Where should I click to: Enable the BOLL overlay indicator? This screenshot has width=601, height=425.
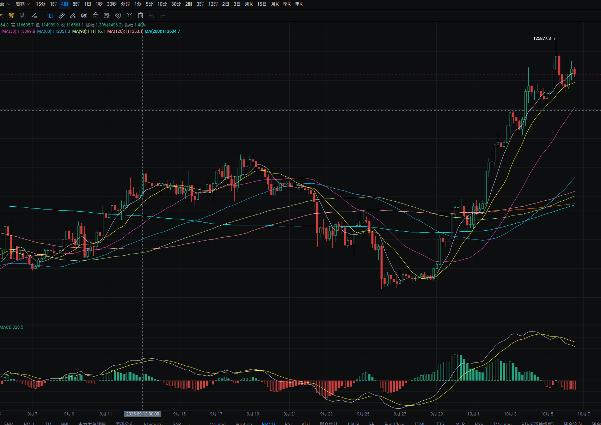point(29,423)
